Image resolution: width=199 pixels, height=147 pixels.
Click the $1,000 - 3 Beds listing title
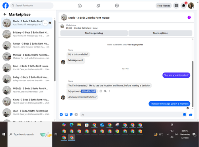tap(82, 28)
